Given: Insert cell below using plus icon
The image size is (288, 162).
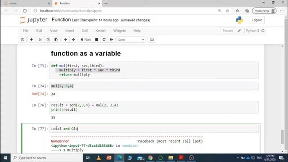Looking at the screenshot, I should coord(31,40).
